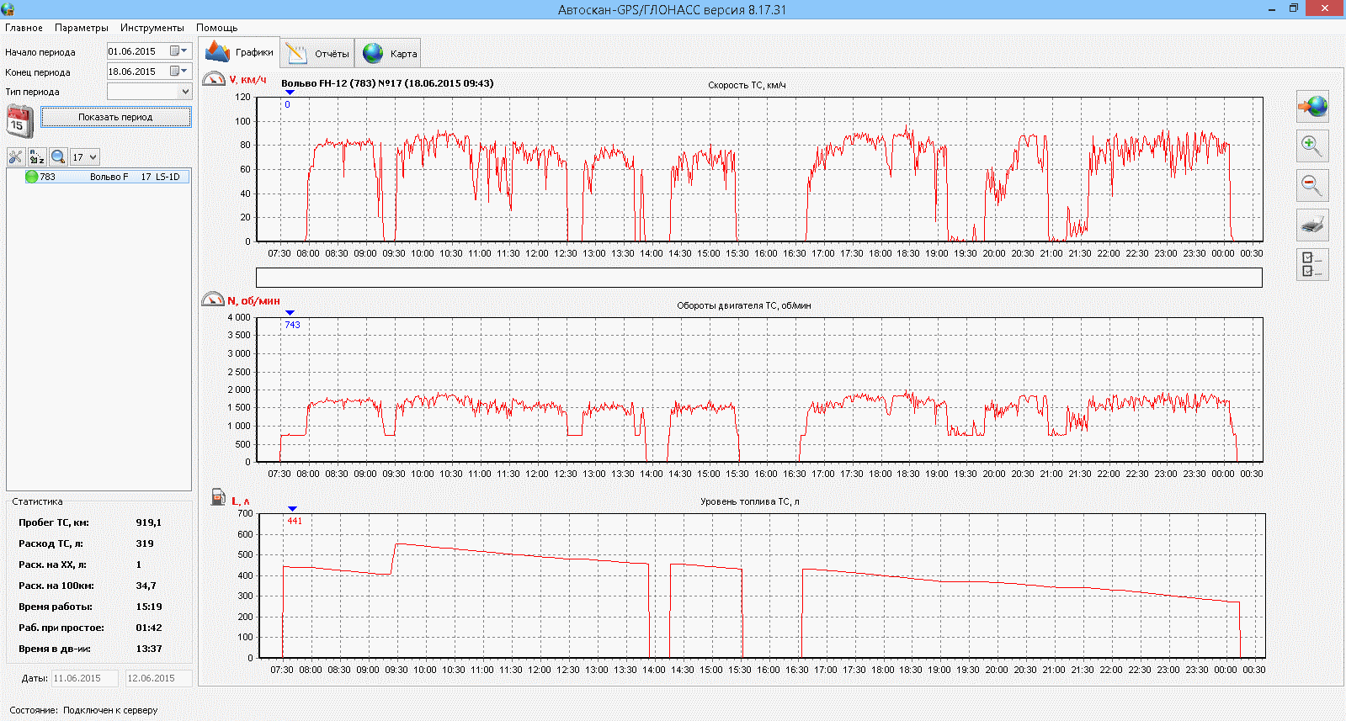Screen dimensions: 1346x721
Task: Open the Конец периода date picker
Action: (x=179, y=72)
